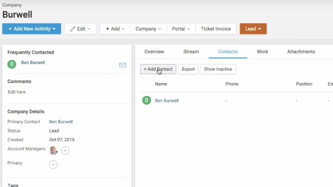The image size is (333, 187).
Task: Click the Add Contact button
Action: point(158,69)
